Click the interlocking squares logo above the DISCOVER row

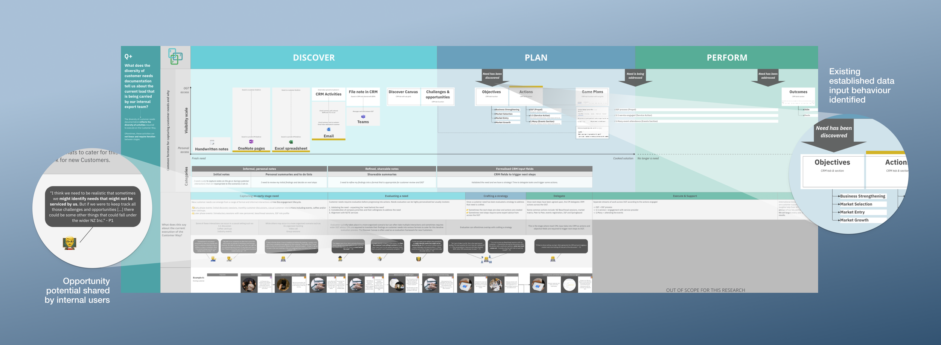coord(175,56)
